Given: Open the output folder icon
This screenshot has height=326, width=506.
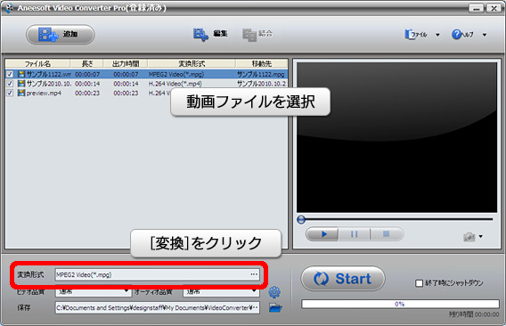Looking at the screenshot, I should (275, 307).
